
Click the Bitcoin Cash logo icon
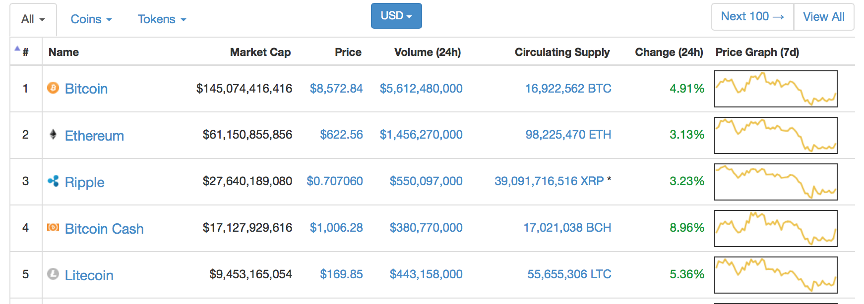[x=53, y=227]
